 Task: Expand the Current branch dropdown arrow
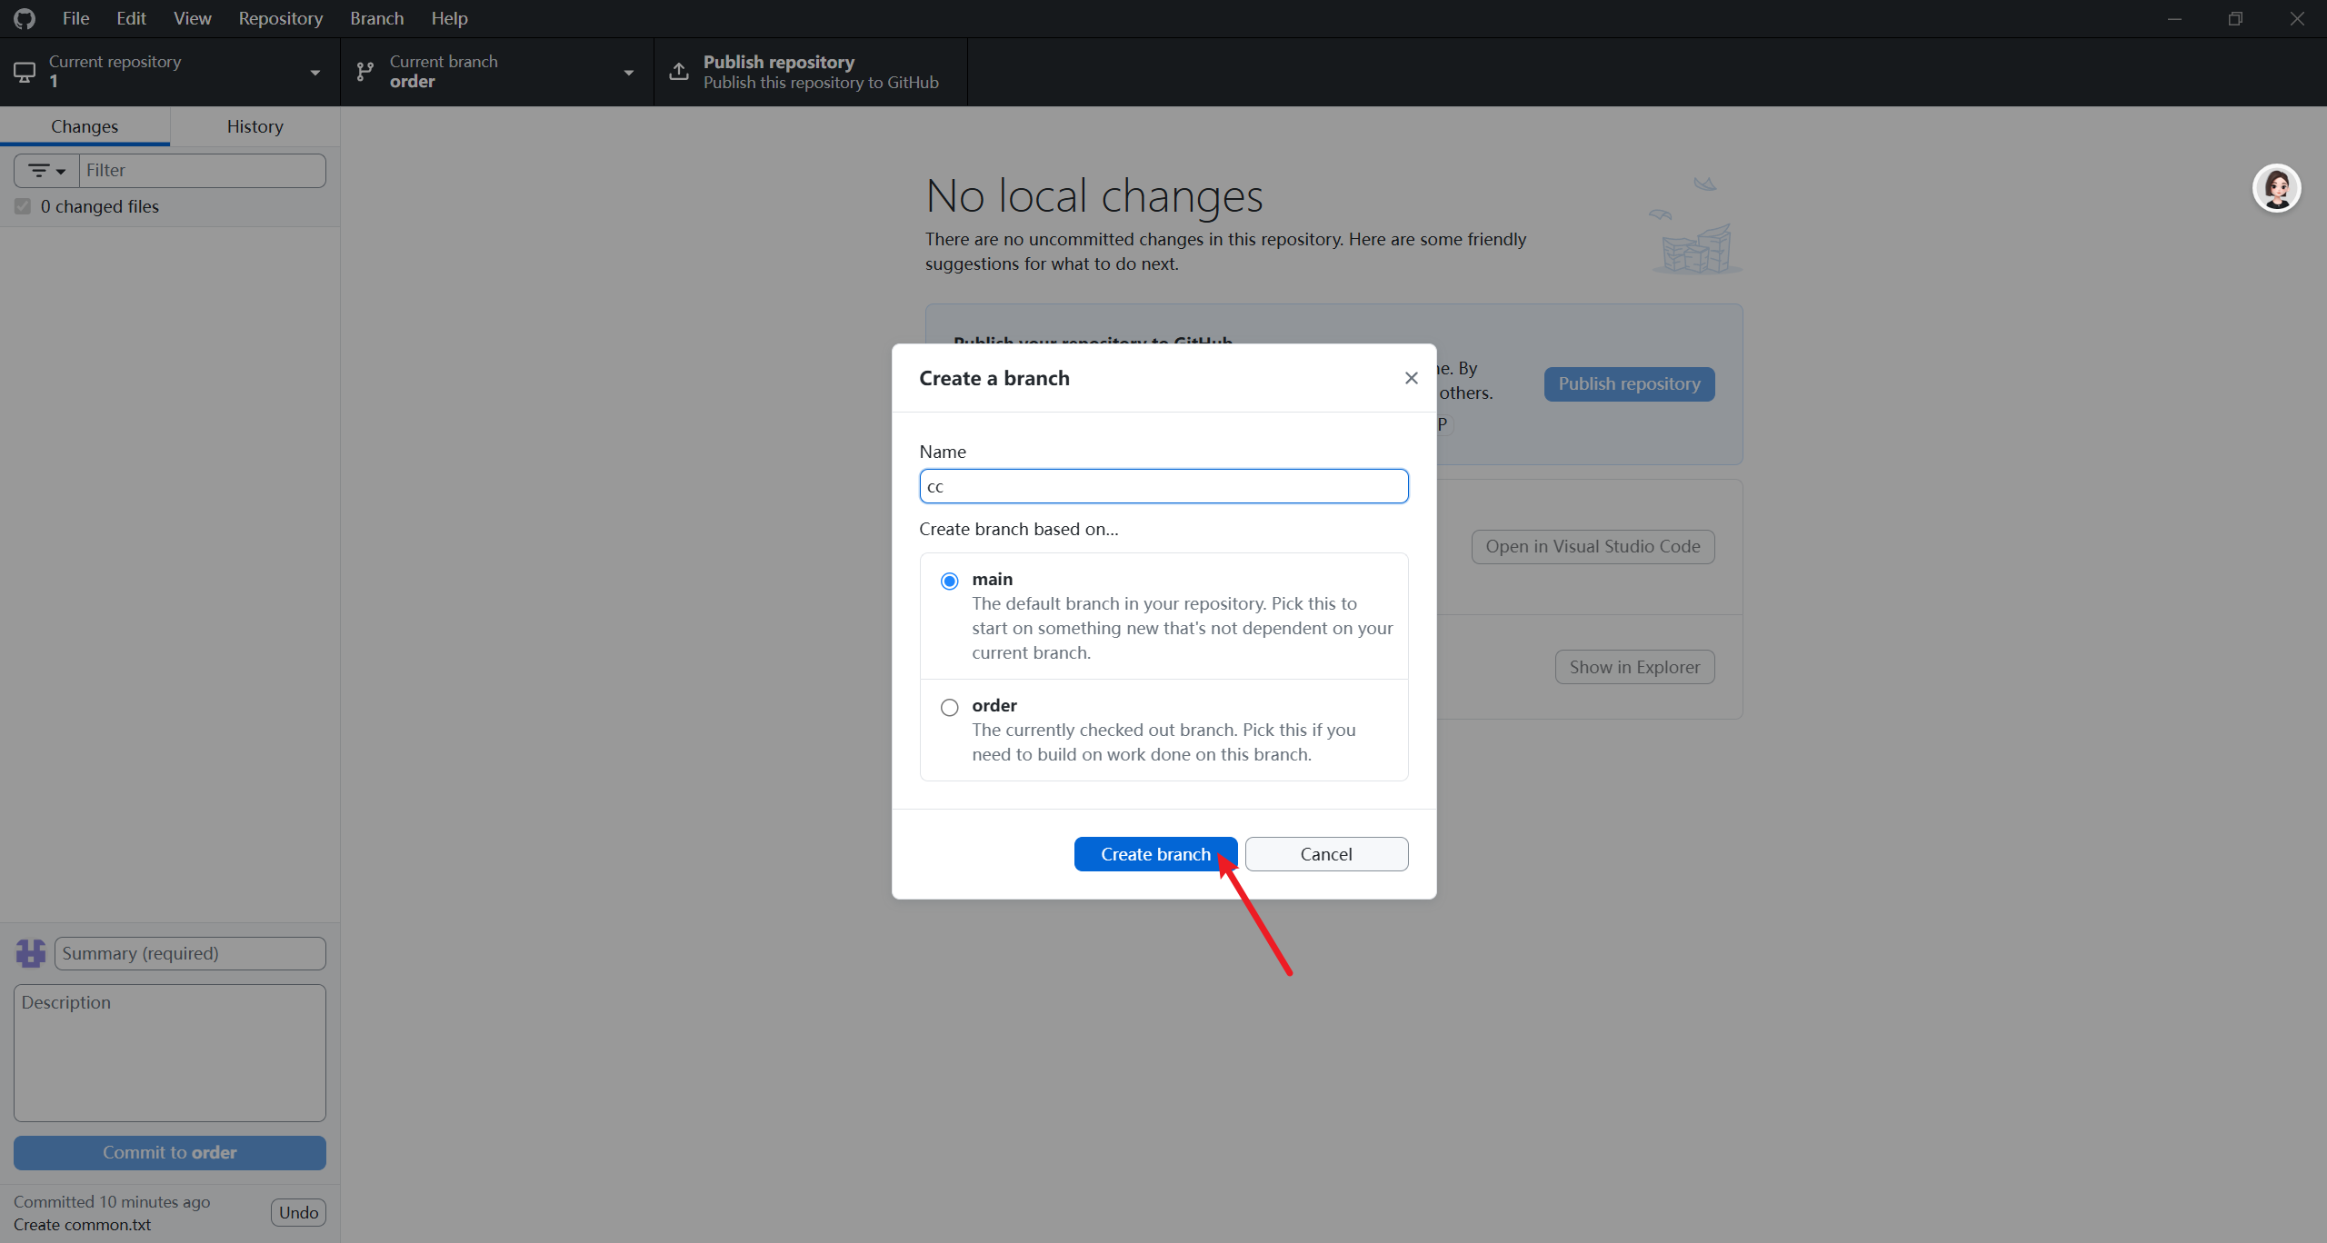tap(628, 73)
